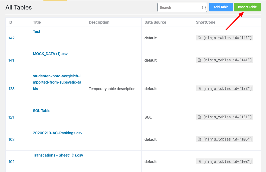
Task: Focus the Search input field
Action: (180, 8)
